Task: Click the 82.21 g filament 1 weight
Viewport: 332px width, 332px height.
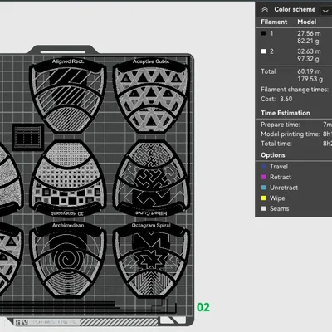Action: [308, 41]
